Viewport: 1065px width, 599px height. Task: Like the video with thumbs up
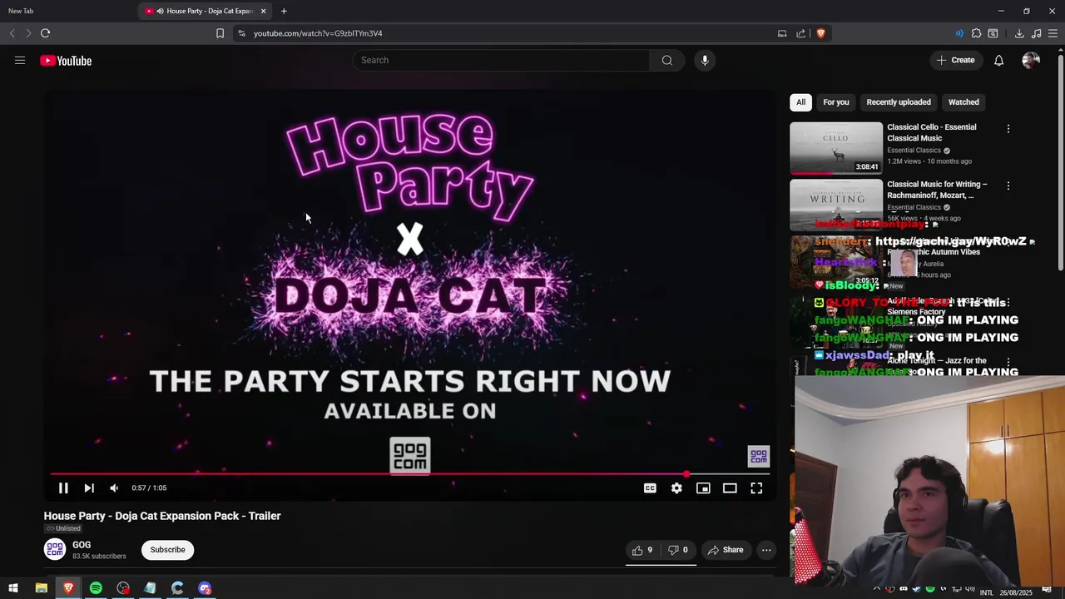(642, 550)
